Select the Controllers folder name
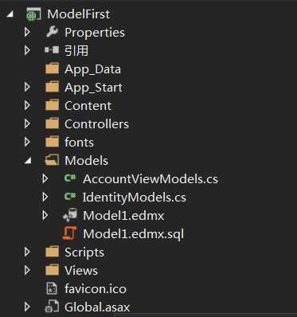Screen dimensions: 297x317 click(x=96, y=124)
